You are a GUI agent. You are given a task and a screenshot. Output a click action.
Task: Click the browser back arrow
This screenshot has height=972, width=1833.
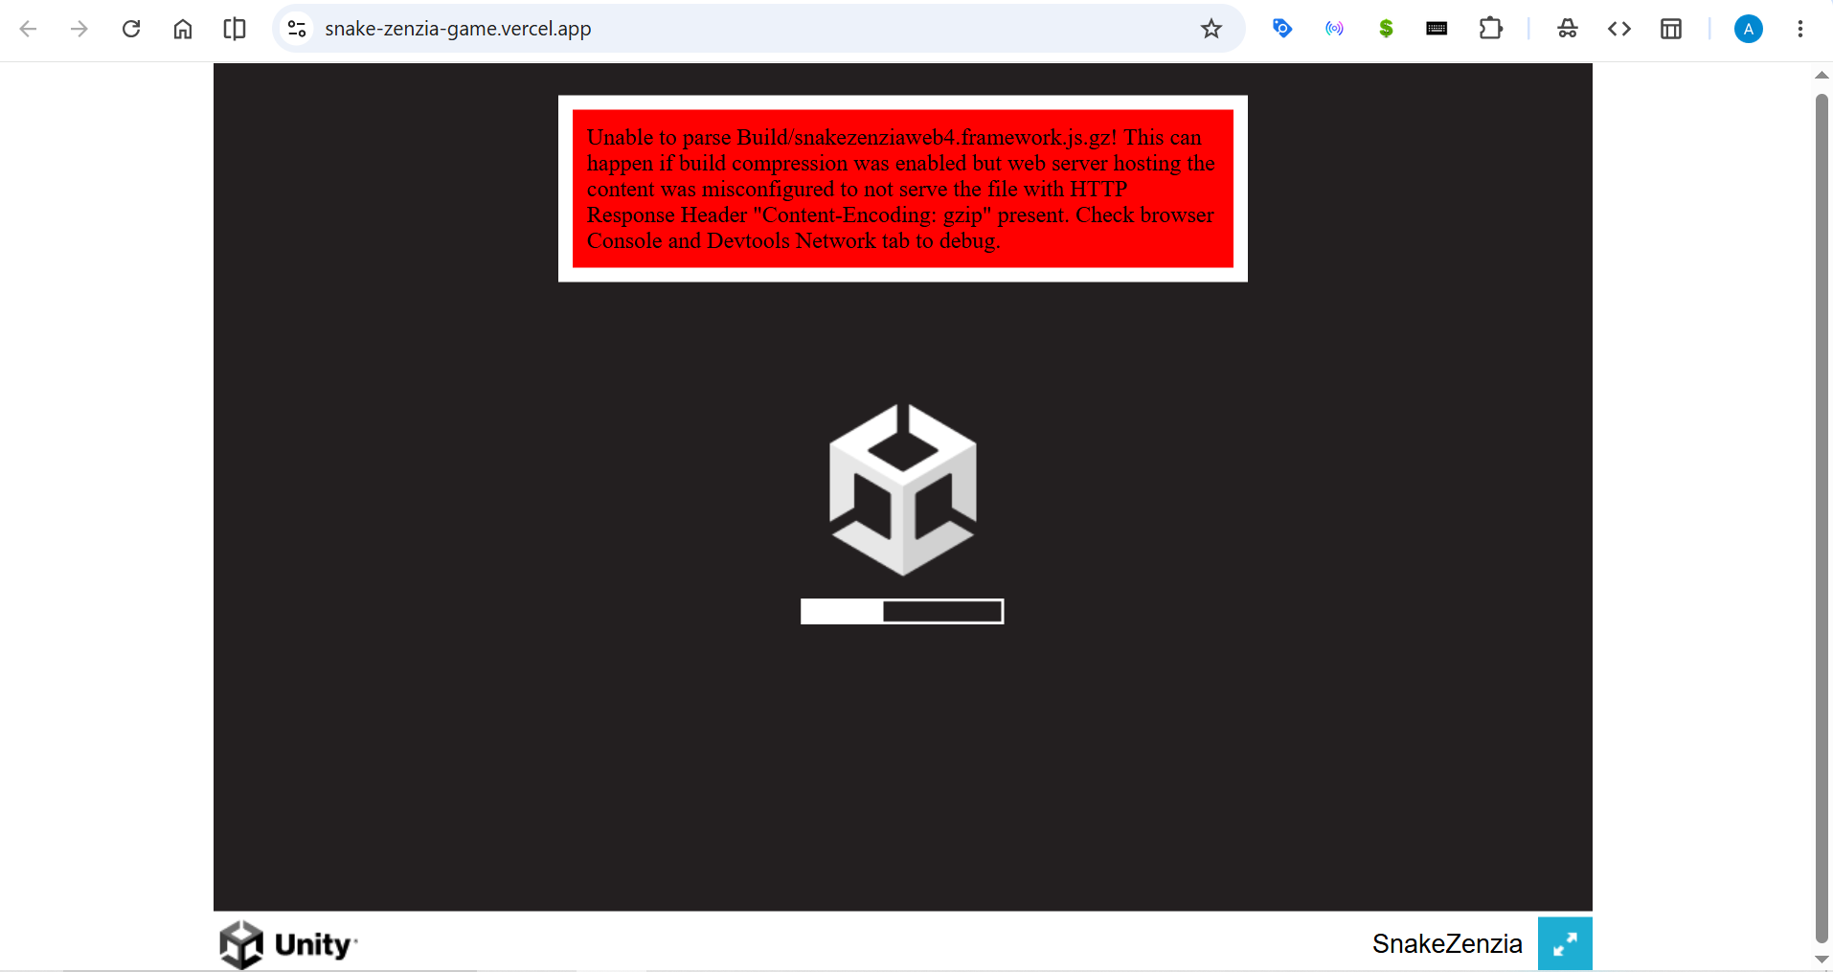coord(28,29)
